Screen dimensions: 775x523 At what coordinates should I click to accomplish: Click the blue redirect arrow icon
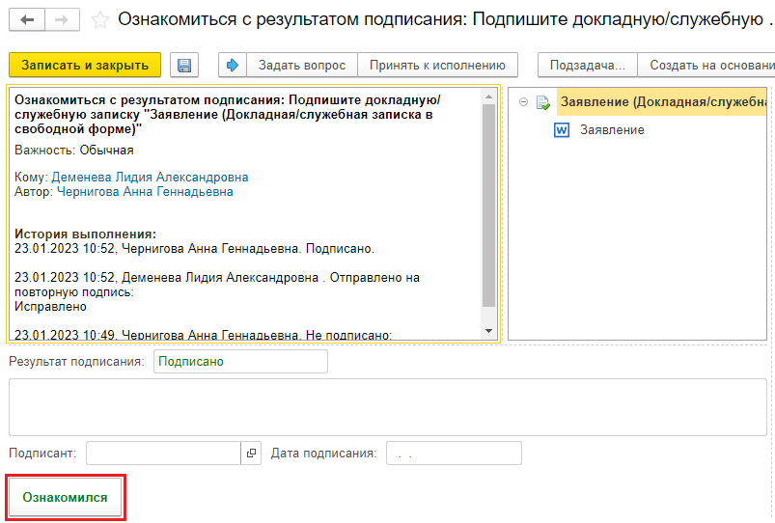click(x=233, y=66)
